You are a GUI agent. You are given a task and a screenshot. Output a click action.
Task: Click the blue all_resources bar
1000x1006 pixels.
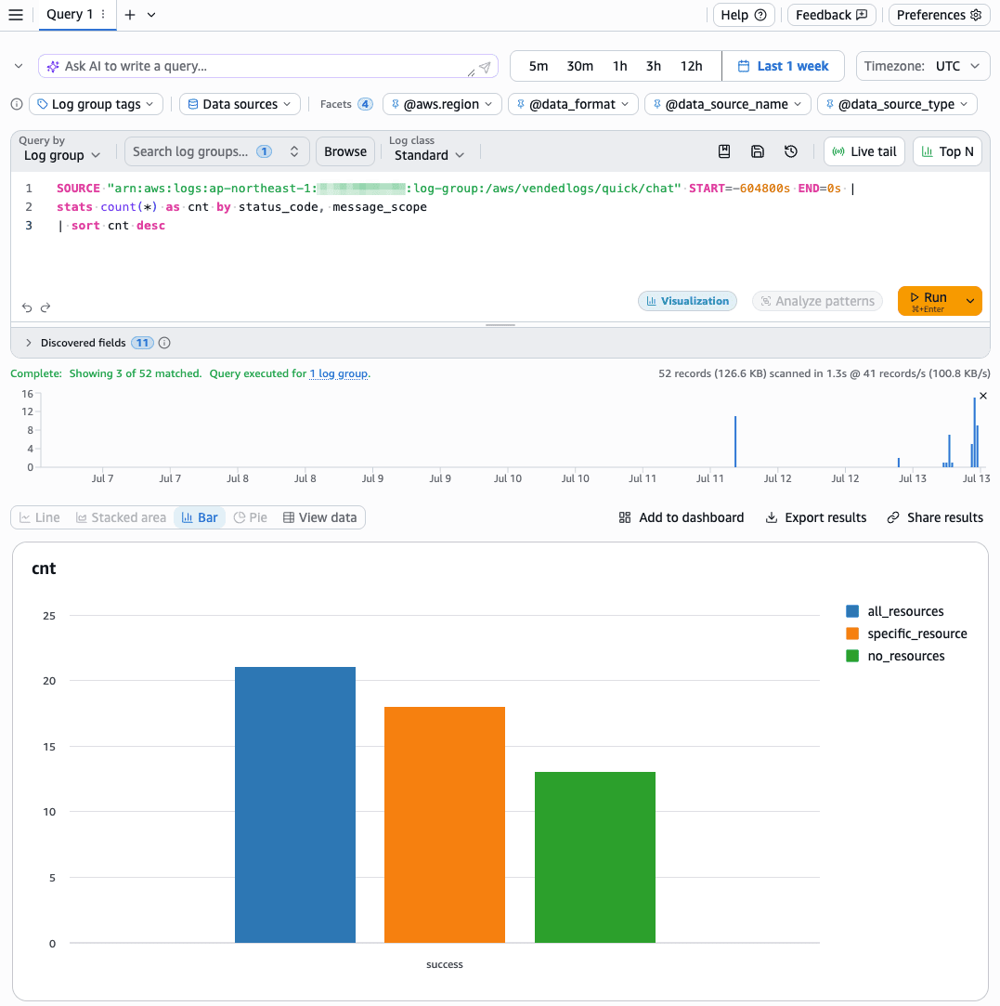tap(295, 804)
